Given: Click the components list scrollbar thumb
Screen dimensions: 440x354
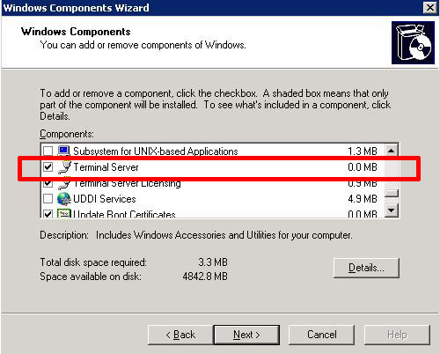Looking at the screenshot, I should [391, 193].
